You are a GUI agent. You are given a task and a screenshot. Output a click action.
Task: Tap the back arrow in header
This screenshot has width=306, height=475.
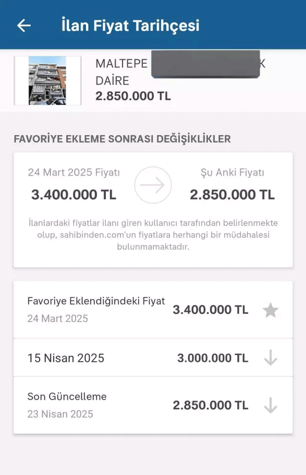24,26
